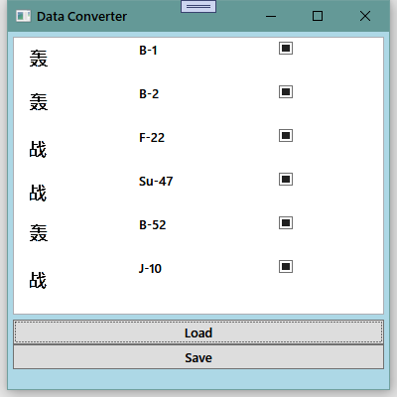
Task: Click the Load button
Action: [x=198, y=332]
